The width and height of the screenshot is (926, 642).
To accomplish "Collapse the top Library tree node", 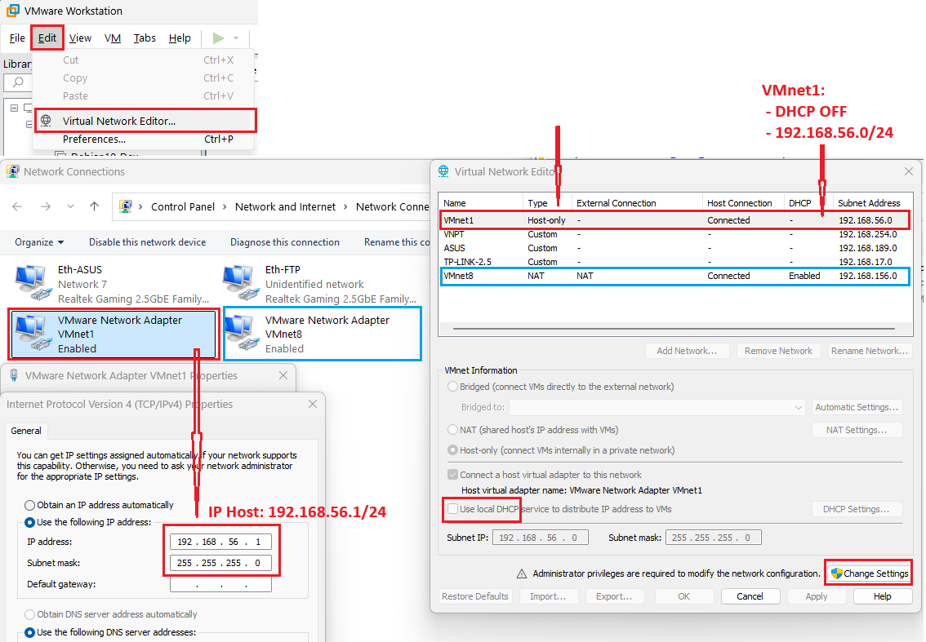I will click(x=14, y=108).
